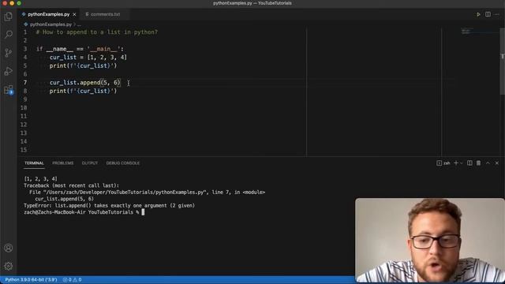Run Python file with the play button
505x284 pixels.
(x=478, y=14)
